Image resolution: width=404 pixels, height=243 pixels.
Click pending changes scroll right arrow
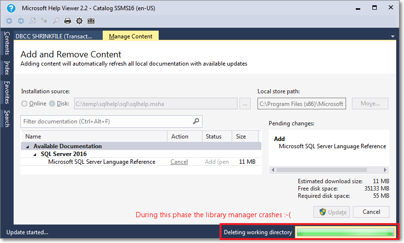point(385,170)
